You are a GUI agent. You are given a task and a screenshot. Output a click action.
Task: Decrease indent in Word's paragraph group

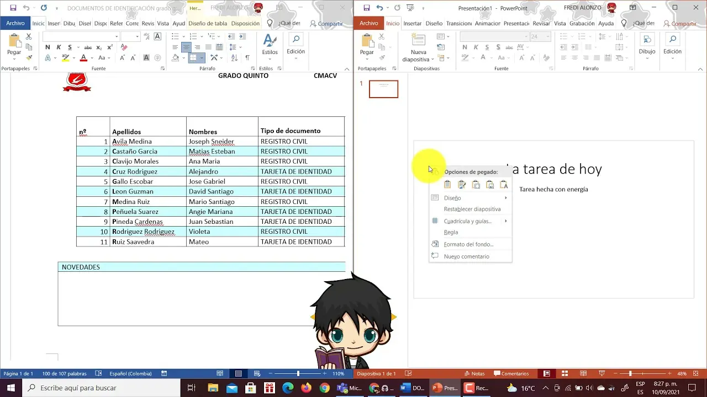[230, 36]
